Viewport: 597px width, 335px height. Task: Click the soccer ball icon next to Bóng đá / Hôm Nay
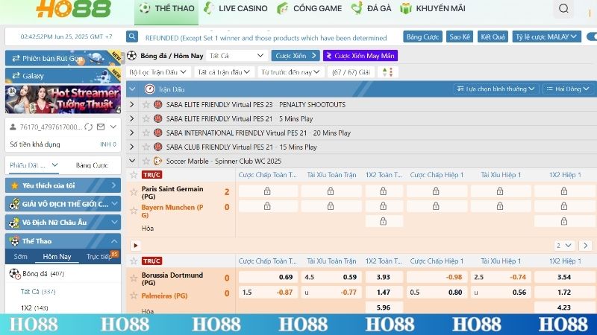132,55
